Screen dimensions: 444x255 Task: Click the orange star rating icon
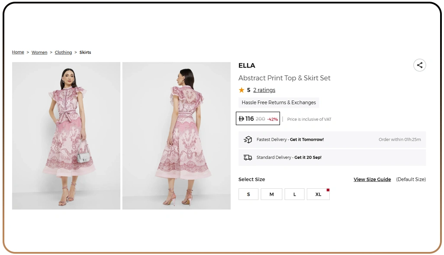241,90
